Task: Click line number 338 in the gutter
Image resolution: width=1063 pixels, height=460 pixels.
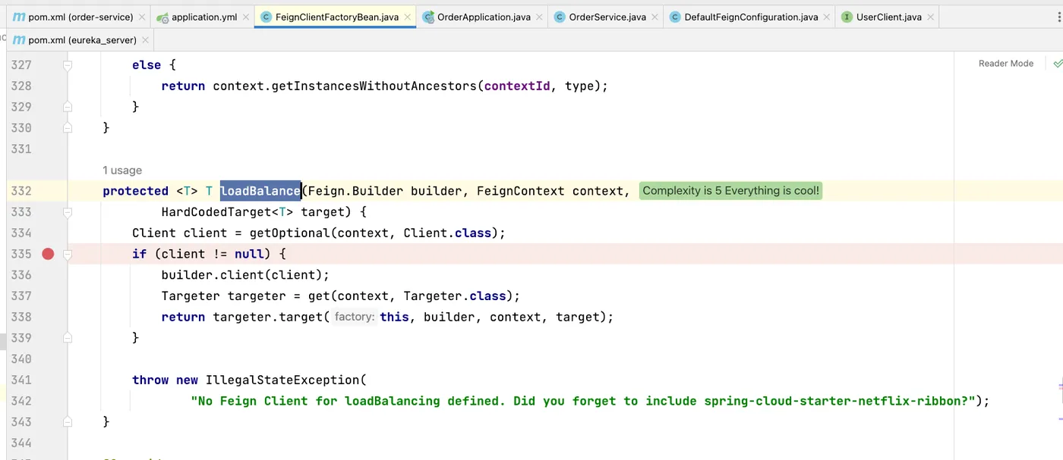Action: tap(21, 317)
